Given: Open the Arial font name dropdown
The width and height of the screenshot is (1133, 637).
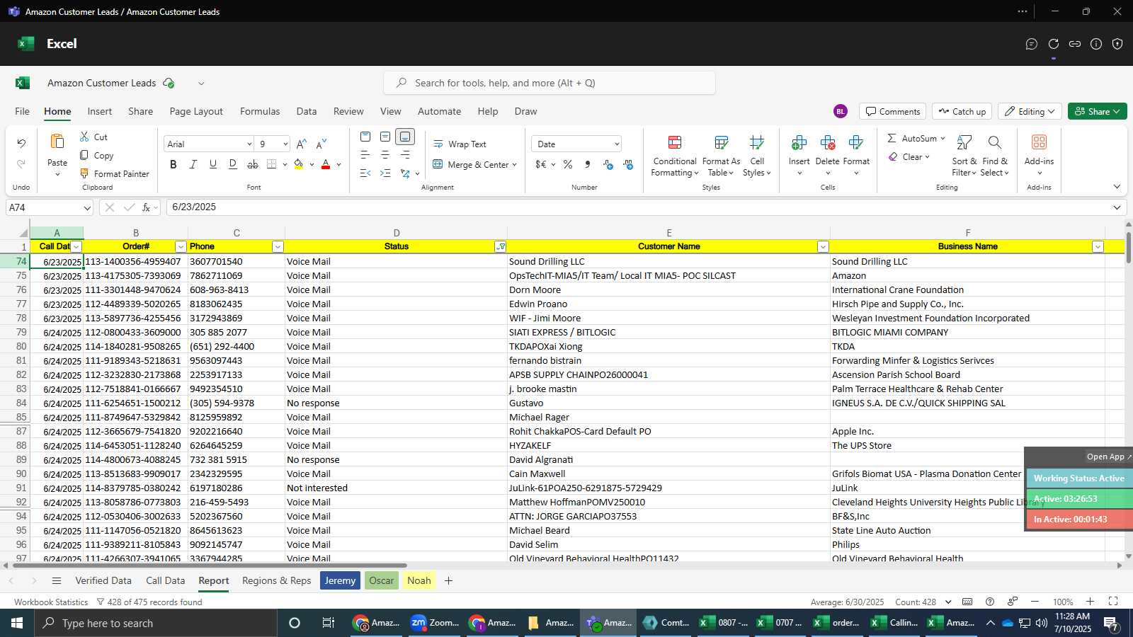Looking at the screenshot, I should (x=249, y=144).
